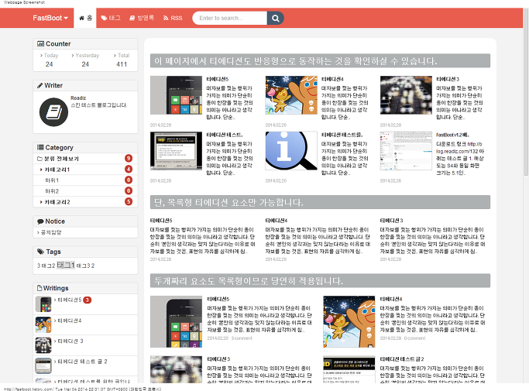Click the badge 5 beside 카테고리2
The height and width of the screenshot is (391, 529).
click(129, 201)
